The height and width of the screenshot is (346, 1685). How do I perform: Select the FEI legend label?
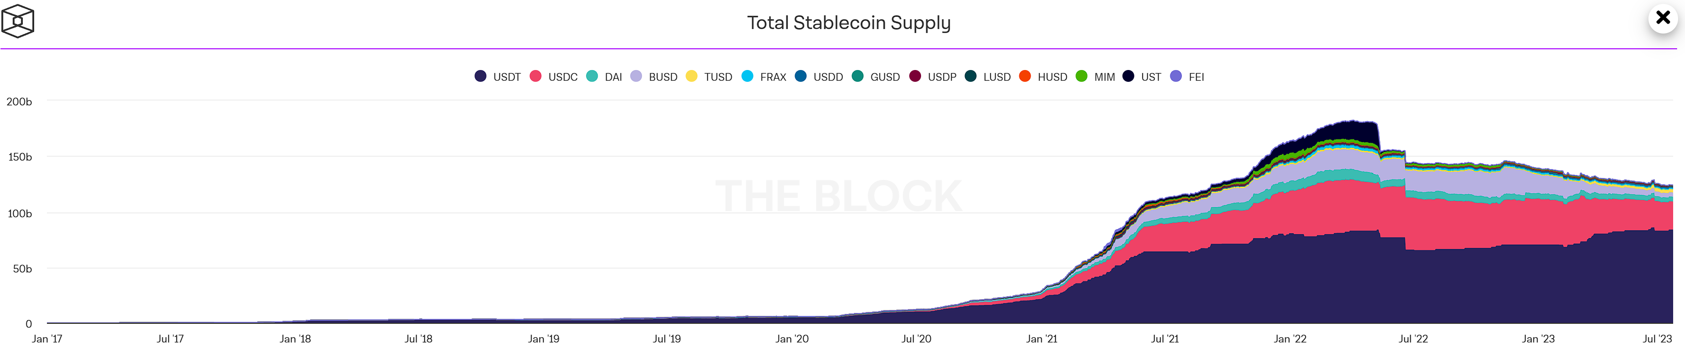[1196, 77]
